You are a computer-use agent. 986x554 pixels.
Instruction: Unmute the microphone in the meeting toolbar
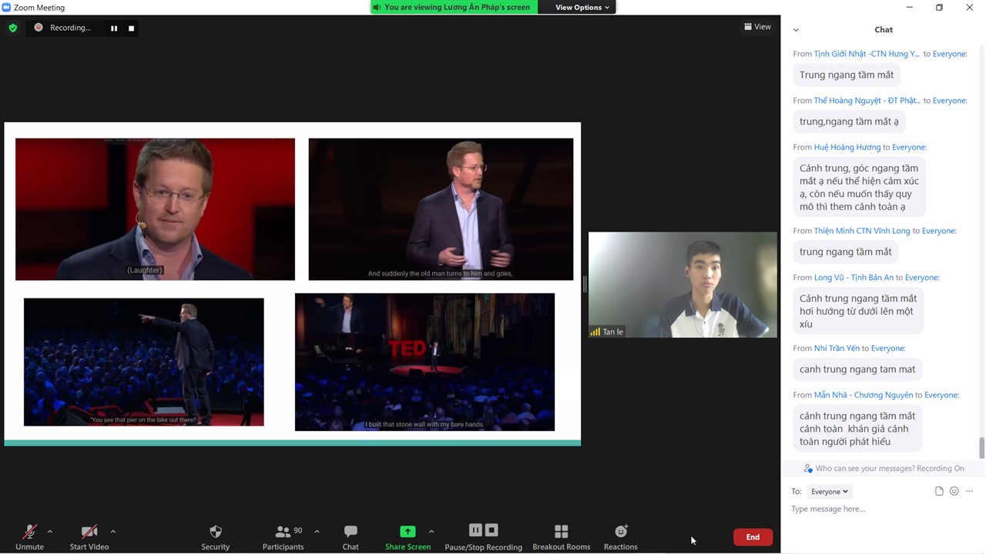point(29,537)
